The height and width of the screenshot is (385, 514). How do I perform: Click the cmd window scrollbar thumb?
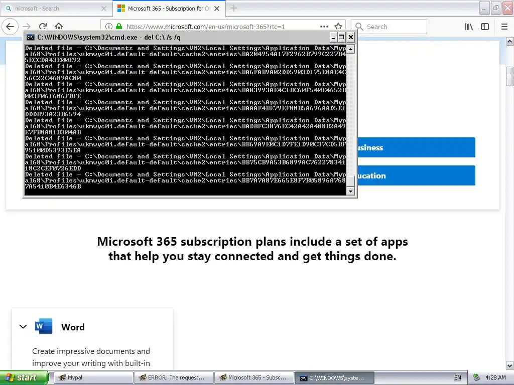pos(350,181)
